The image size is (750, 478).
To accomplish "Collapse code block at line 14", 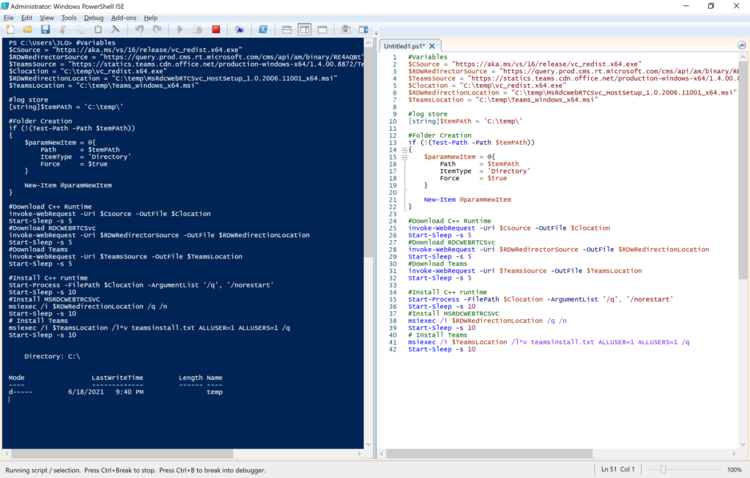I will point(404,150).
